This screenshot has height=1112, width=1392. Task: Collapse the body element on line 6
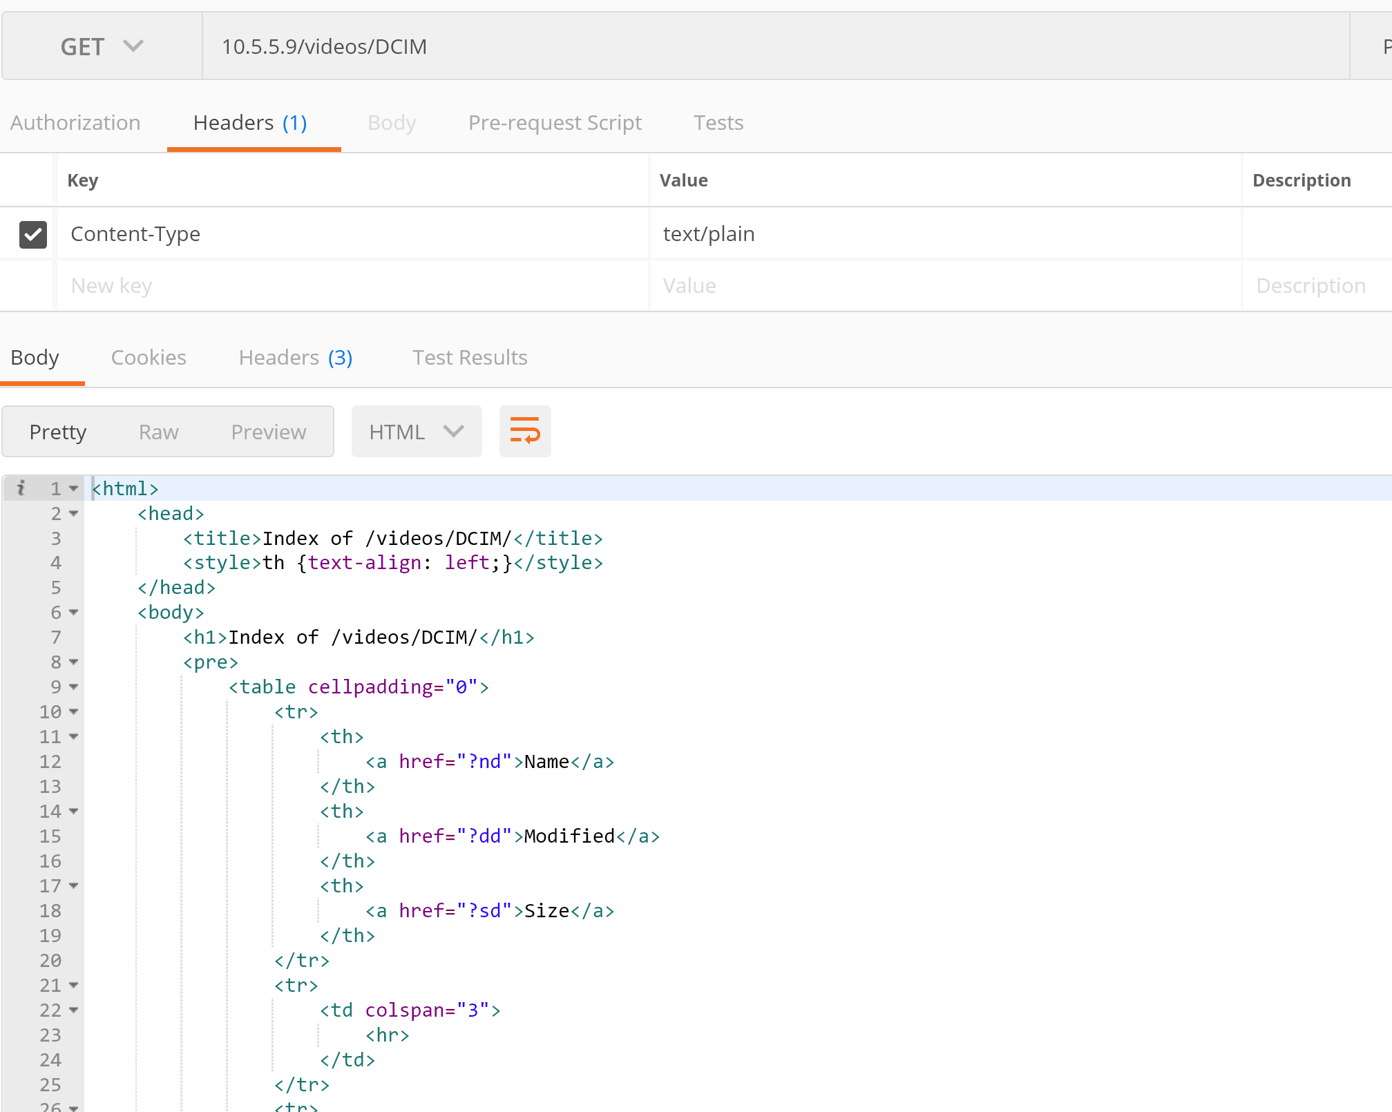click(73, 612)
